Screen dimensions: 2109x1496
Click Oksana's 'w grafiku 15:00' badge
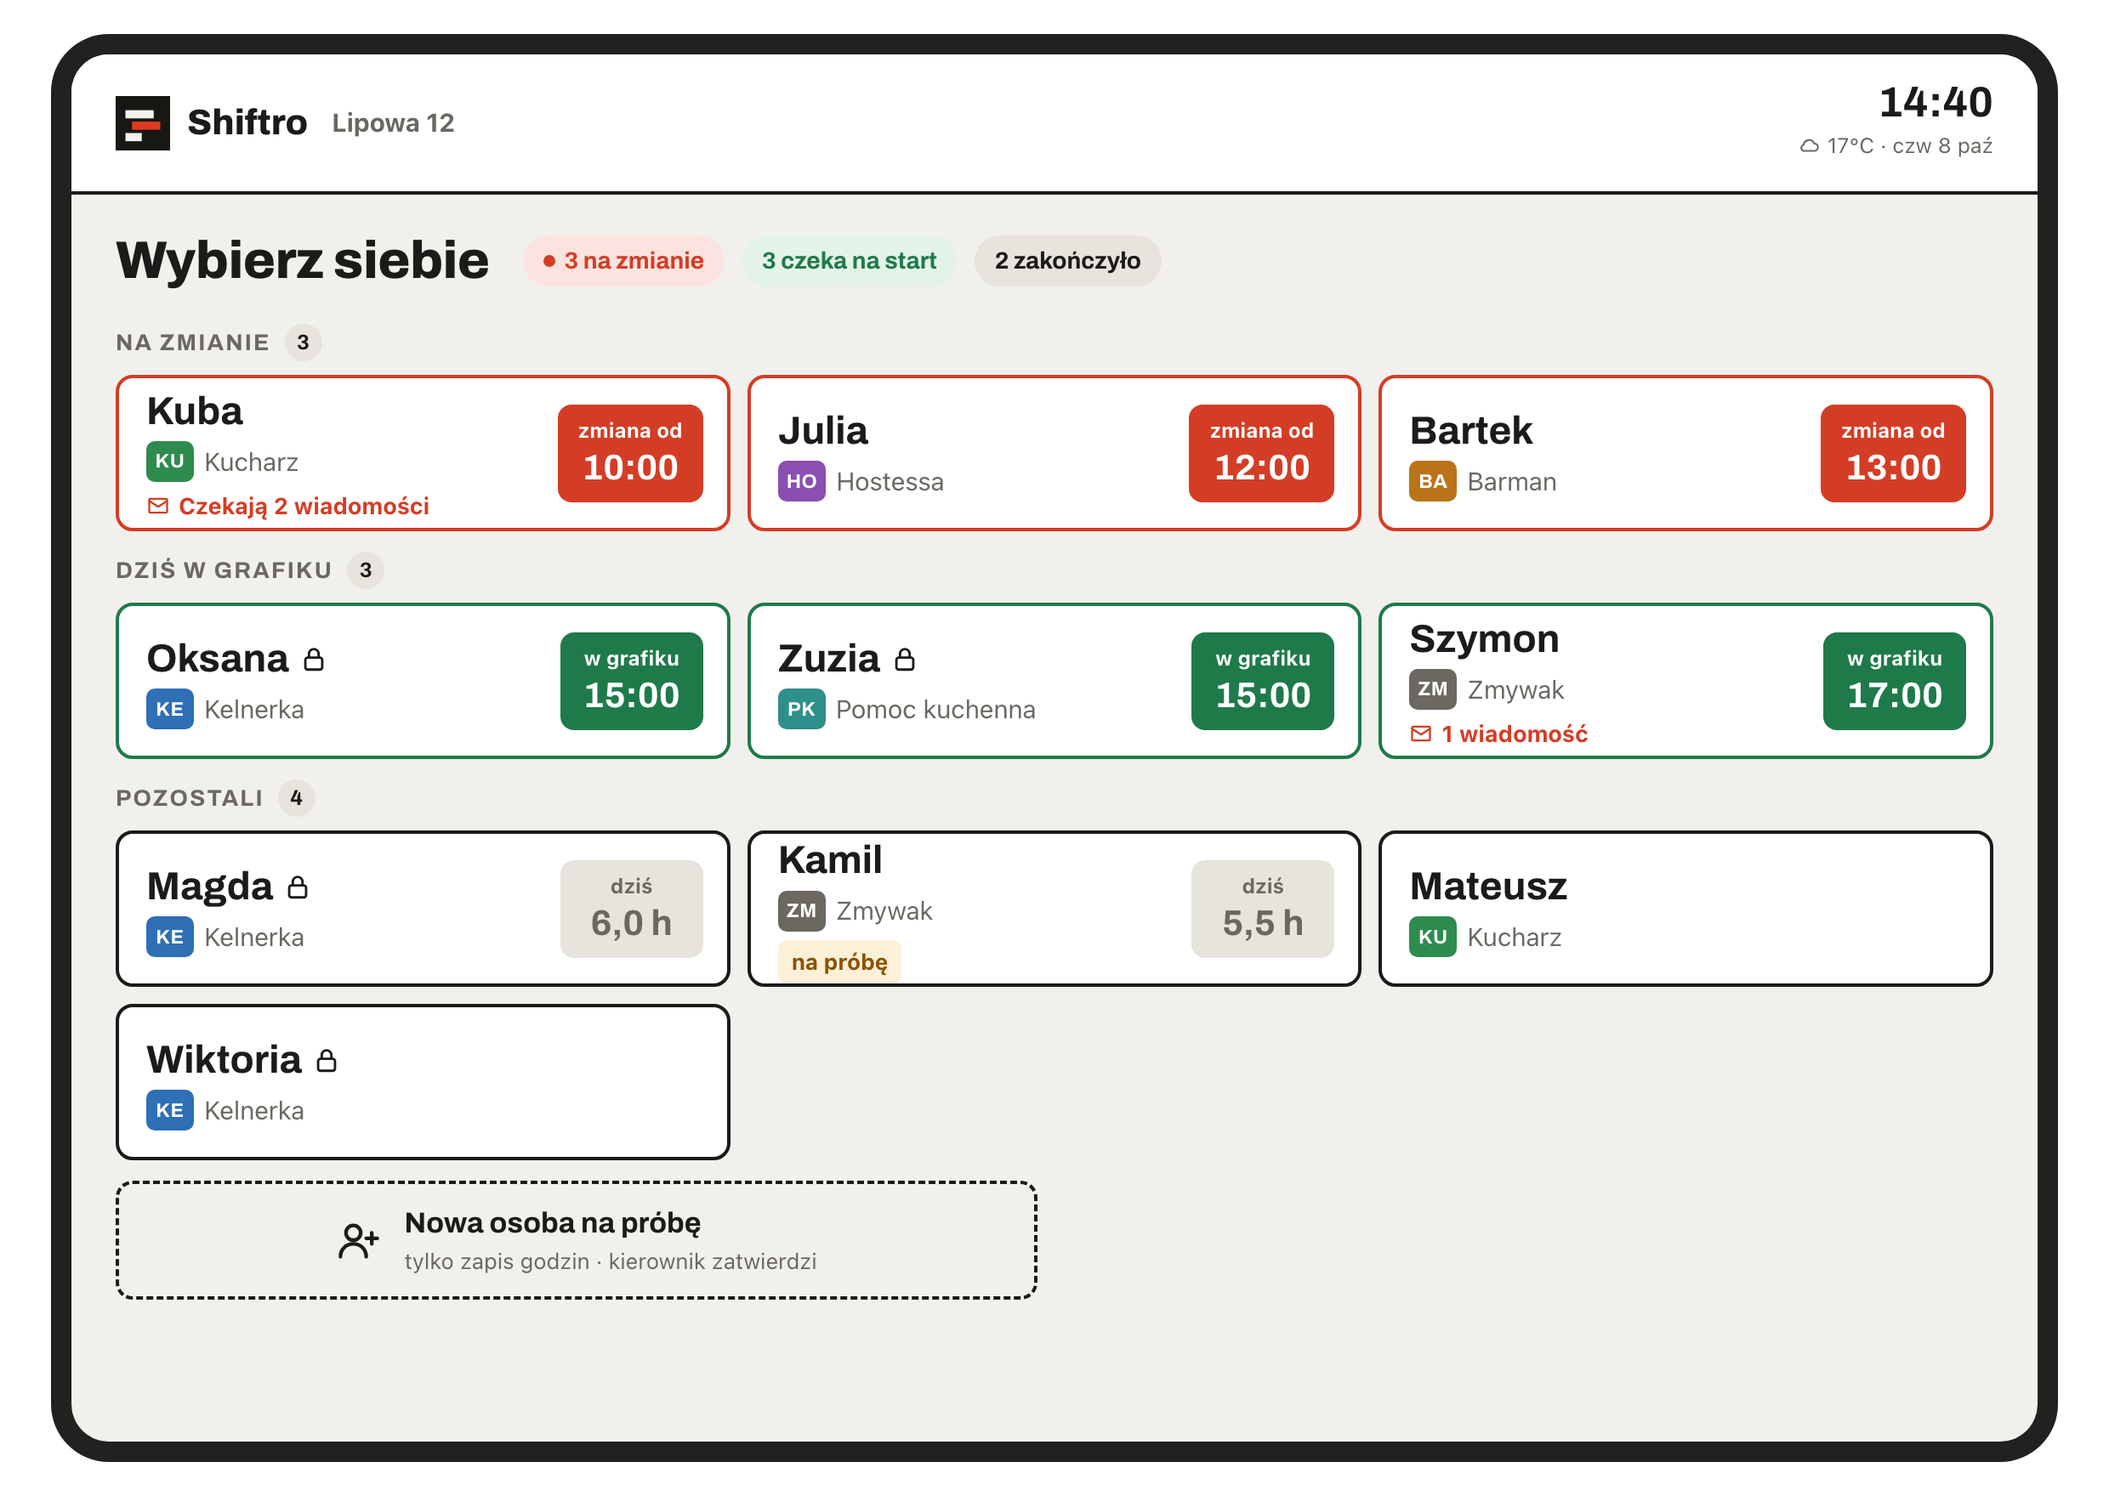point(631,681)
